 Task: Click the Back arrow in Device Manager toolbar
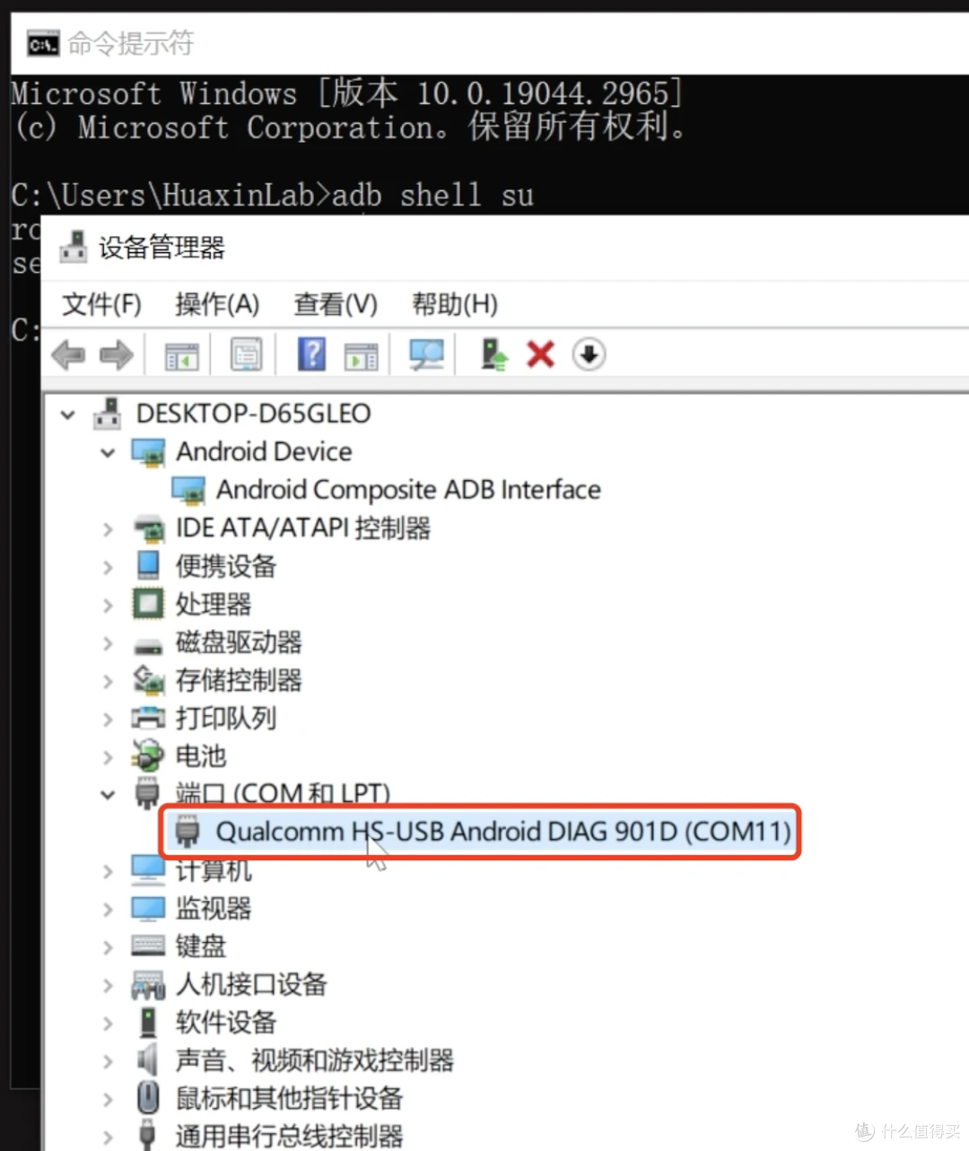(x=68, y=355)
